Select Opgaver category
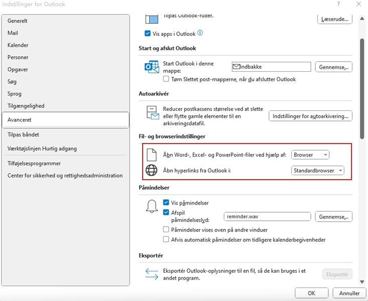The image size is (368, 301). pyautogui.click(x=65, y=70)
